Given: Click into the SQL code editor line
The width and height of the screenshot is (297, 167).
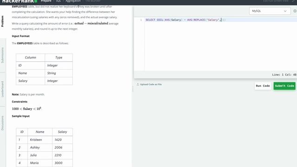Looking at the screenshot, I should 221,20.
